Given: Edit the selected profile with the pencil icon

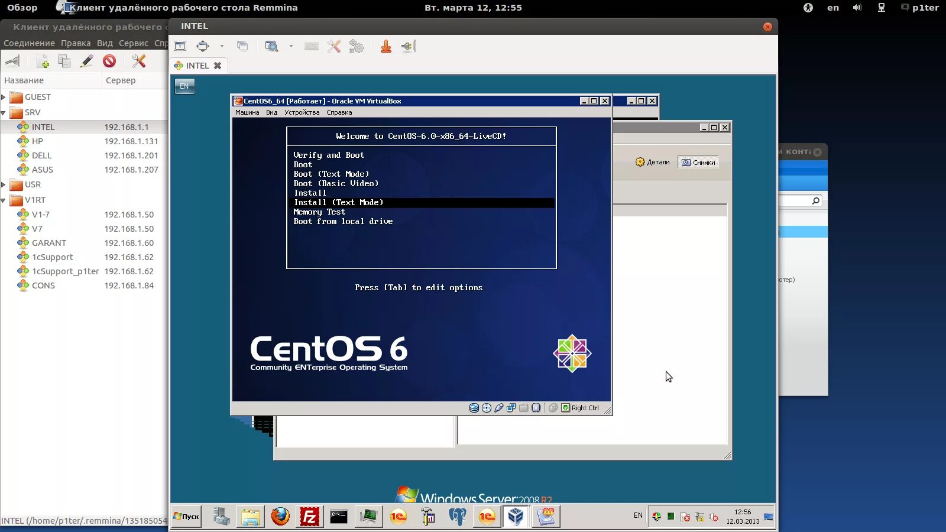Looking at the screenshot, I should [87, 61].
